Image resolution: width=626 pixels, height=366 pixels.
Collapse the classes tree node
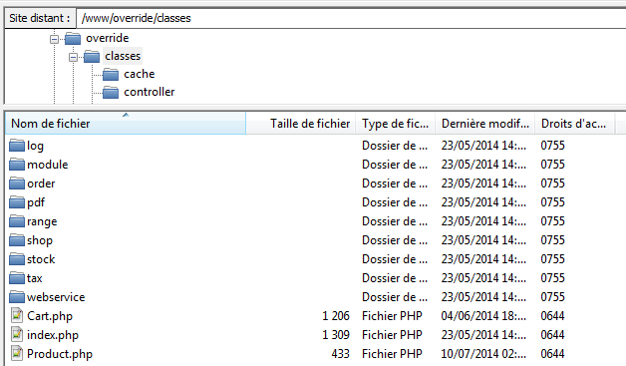(x=73, y=57)
